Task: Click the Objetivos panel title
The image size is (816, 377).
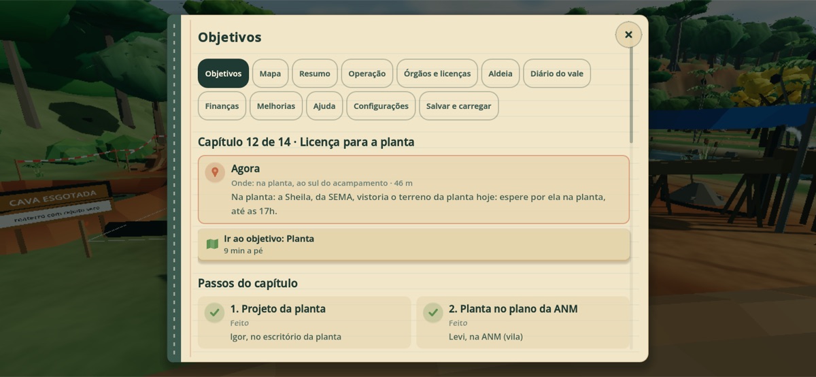Action: (x=230, y=37)
